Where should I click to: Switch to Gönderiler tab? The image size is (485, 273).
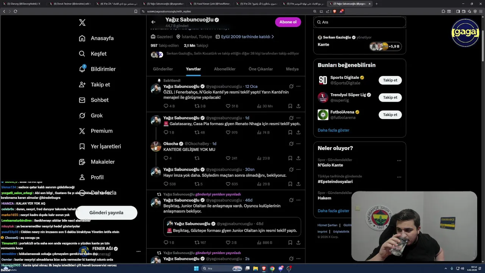click(x=163, y=69)
